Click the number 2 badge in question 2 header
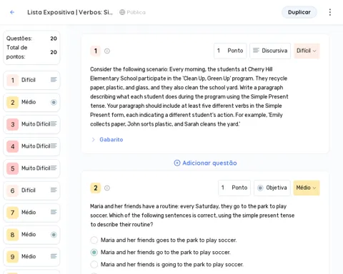Viewport: 343px width, 274px height. (96, 188)
